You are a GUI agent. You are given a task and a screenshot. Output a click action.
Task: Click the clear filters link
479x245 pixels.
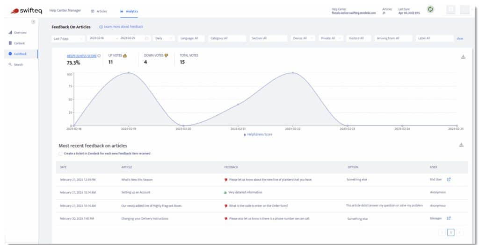[460, 39]
